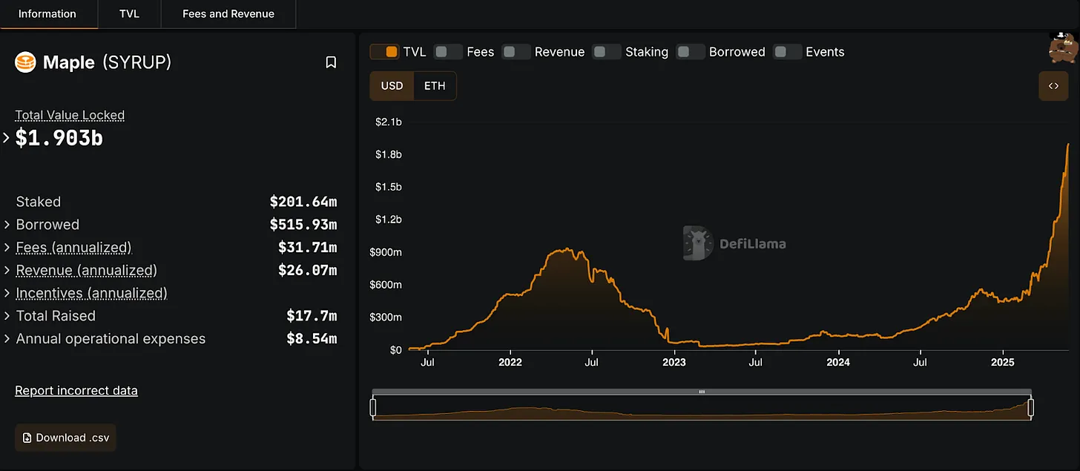Screen dimensions: 1080x471
Task: Click the $600m y-axis label
Action: pos(386,285)
